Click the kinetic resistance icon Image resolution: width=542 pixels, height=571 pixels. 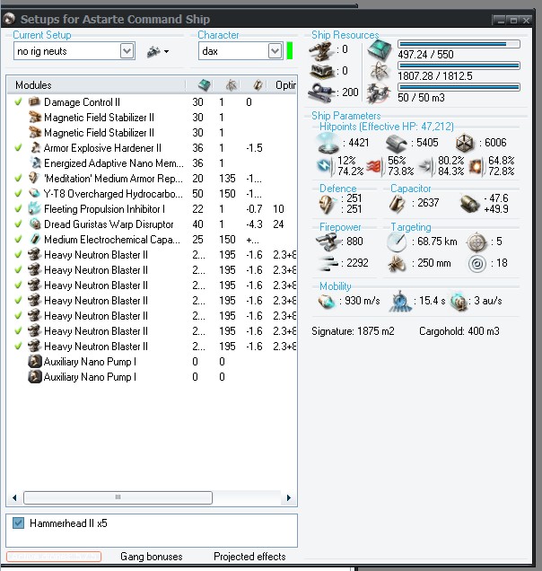pyautogui.click(x=426, y=166)
